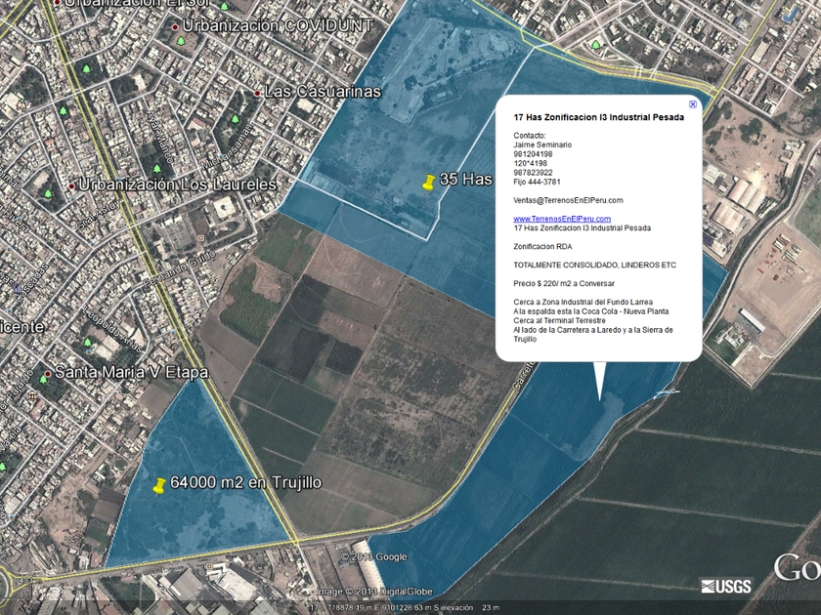Click the building icon on Cascadas street
The height and width of the screenshot is (615, 821).
click(18, 288)
